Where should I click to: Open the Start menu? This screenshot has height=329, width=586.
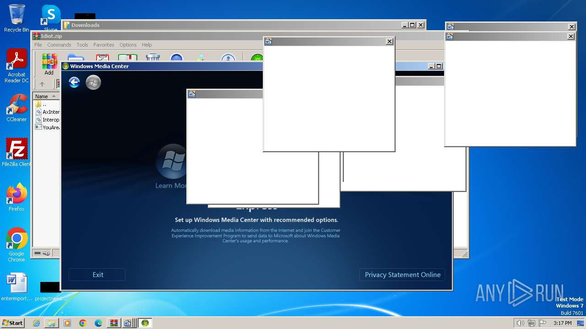click(12, 323)
